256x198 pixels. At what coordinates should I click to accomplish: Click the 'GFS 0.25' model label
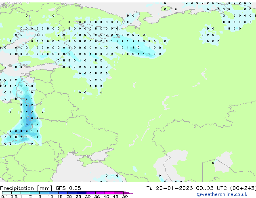tap(68, 188)
